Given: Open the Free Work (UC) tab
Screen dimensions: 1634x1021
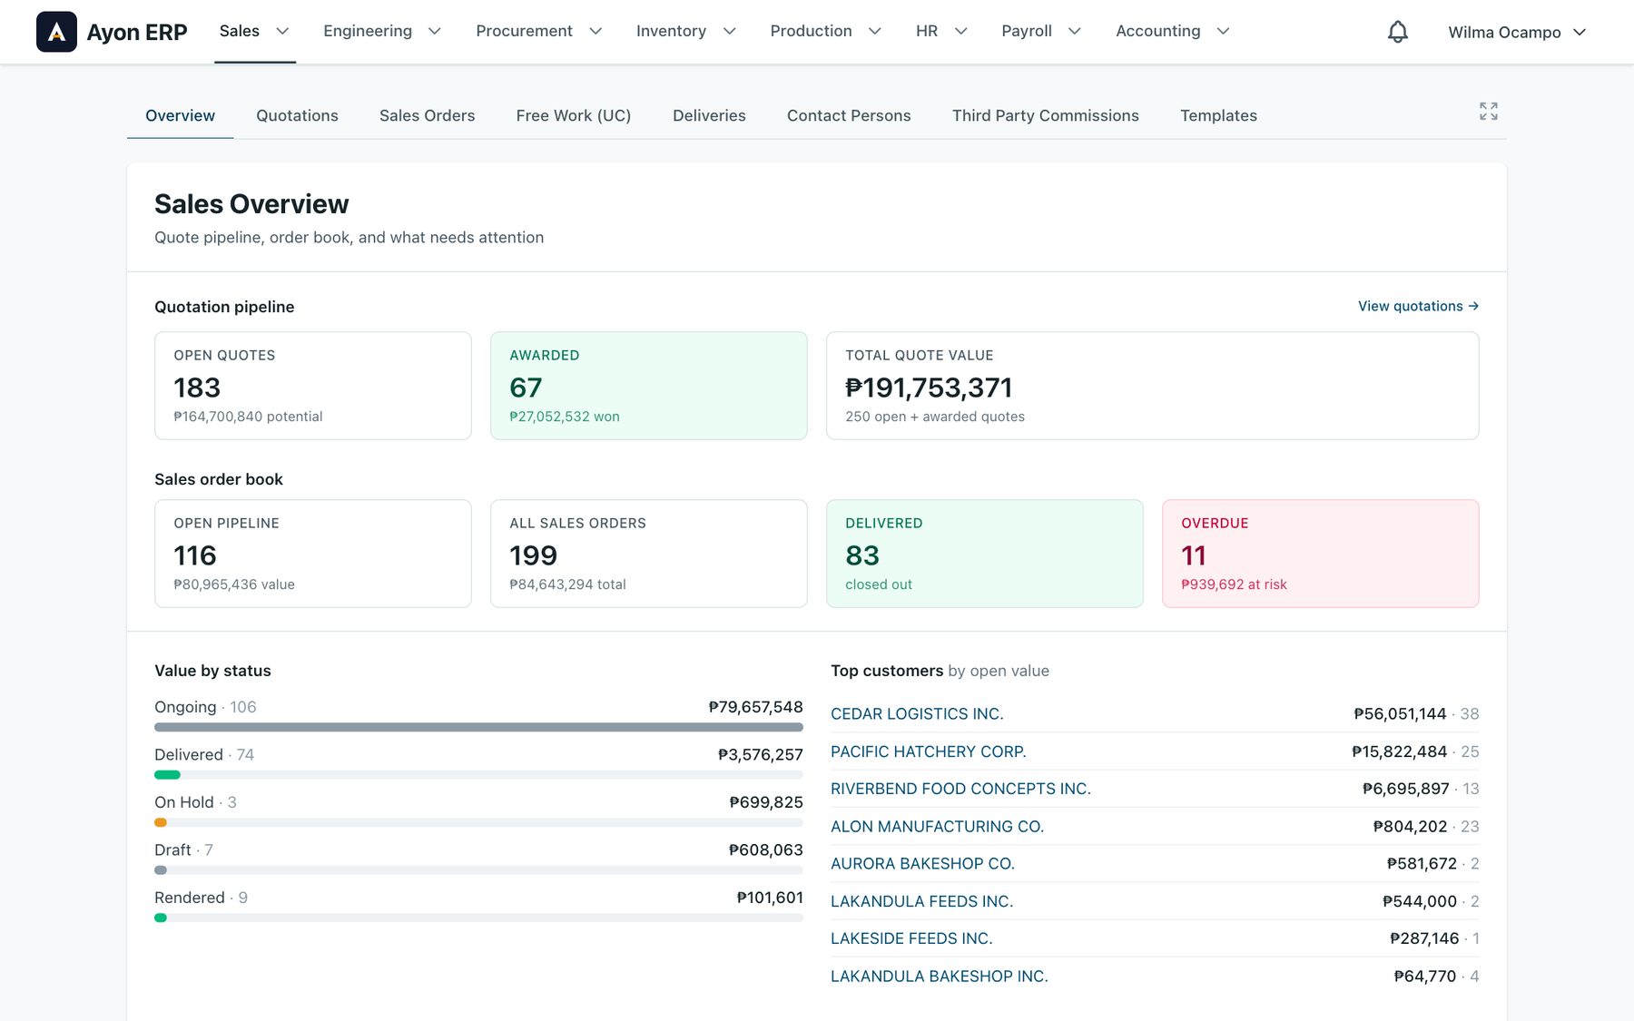Looking at the screenshot, I should click(x=574, y=116).
